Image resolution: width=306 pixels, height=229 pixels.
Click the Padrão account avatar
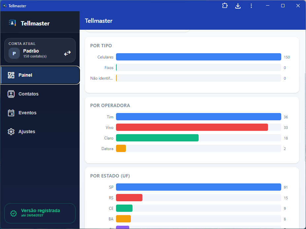click(14, 53)
